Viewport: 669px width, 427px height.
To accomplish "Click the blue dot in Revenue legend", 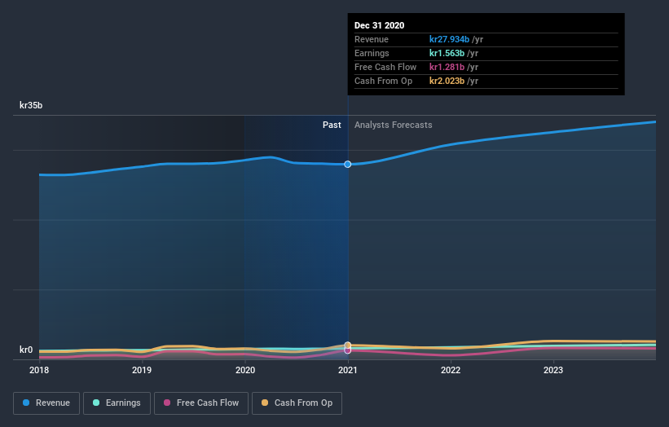I will 26,403.
